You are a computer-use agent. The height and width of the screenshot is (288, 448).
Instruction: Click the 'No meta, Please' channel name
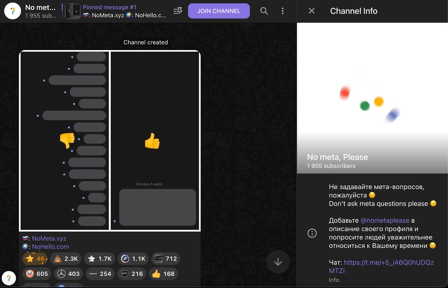[337, 157]
